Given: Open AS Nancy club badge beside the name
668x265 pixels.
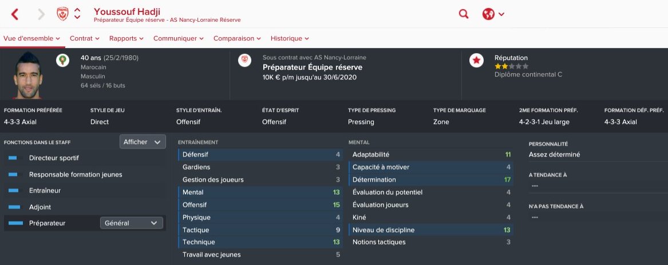Looking at the screenshot, I should 62,14.
